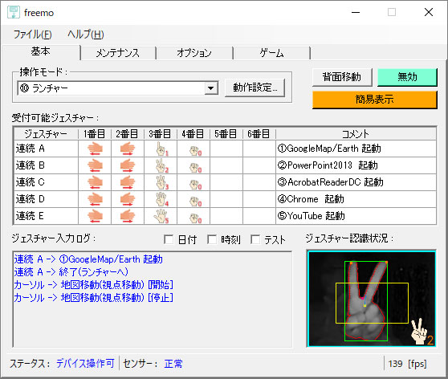Click four-finger gesture icon in 連続 D row
The image size is (448, 379).
click(162, 199)
